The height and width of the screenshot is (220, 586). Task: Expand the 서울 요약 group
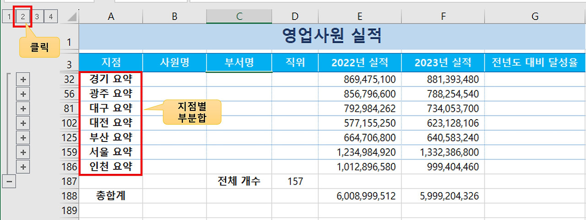pos(23,152)
